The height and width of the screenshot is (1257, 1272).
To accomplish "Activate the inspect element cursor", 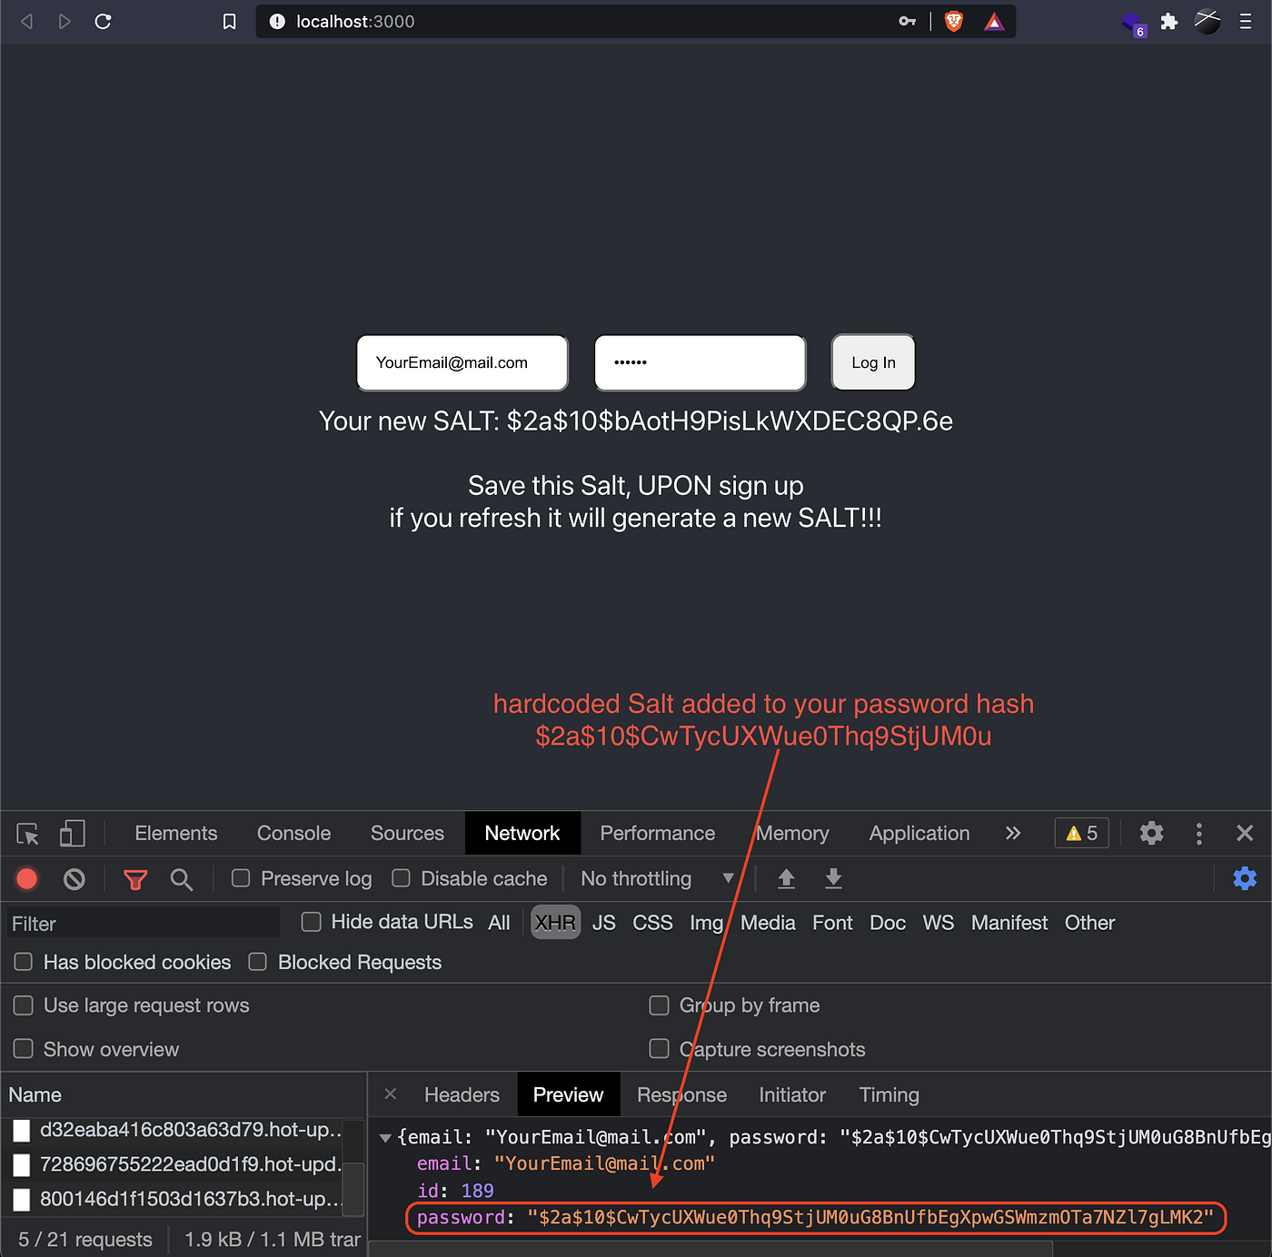I will pyautogui.click(x=26, y=833).
